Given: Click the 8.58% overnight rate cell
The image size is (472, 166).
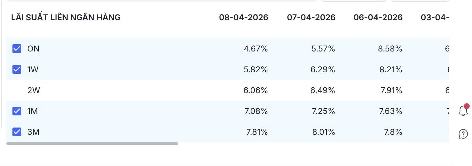Looking at the screenshot, I should 390,49.
